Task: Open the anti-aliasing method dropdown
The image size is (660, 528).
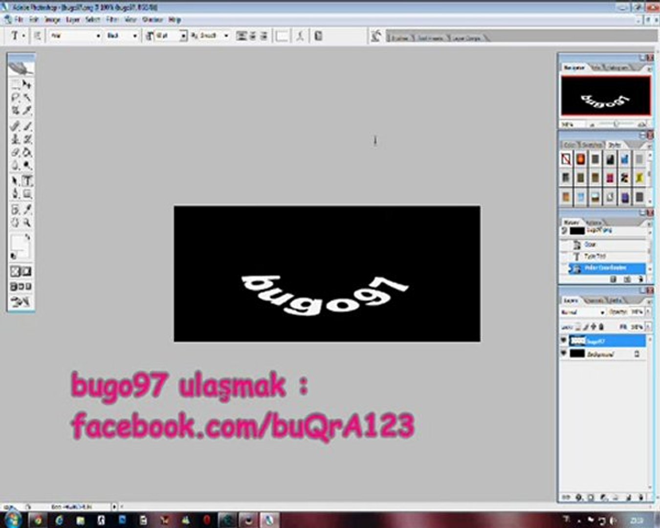Action: click(x=226, y=36)
